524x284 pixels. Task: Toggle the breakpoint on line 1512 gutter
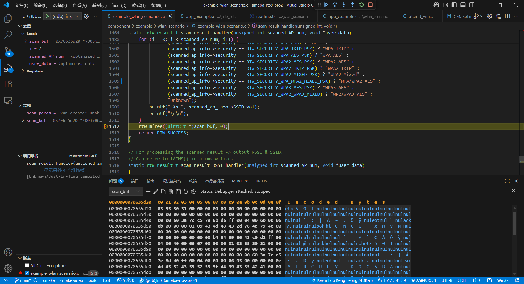point(106,126)
